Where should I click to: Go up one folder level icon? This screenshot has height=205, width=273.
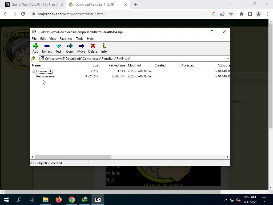[33, 58]
